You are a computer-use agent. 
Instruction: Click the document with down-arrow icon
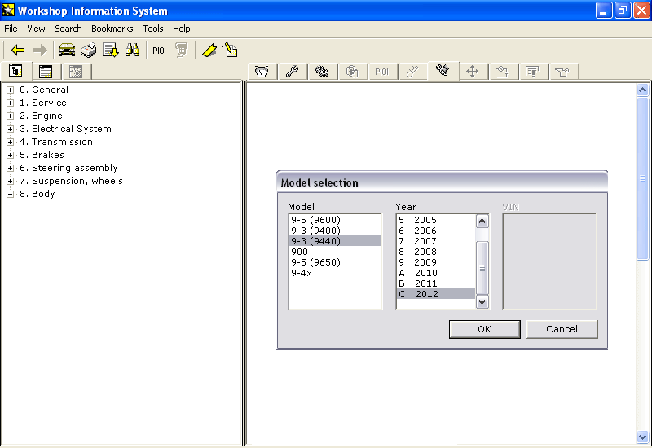(x=111, y=50)
